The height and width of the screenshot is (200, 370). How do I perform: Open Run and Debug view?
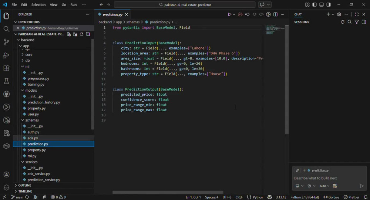point(6,55)
